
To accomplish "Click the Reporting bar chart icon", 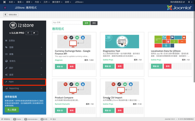I will coord(6,88).
